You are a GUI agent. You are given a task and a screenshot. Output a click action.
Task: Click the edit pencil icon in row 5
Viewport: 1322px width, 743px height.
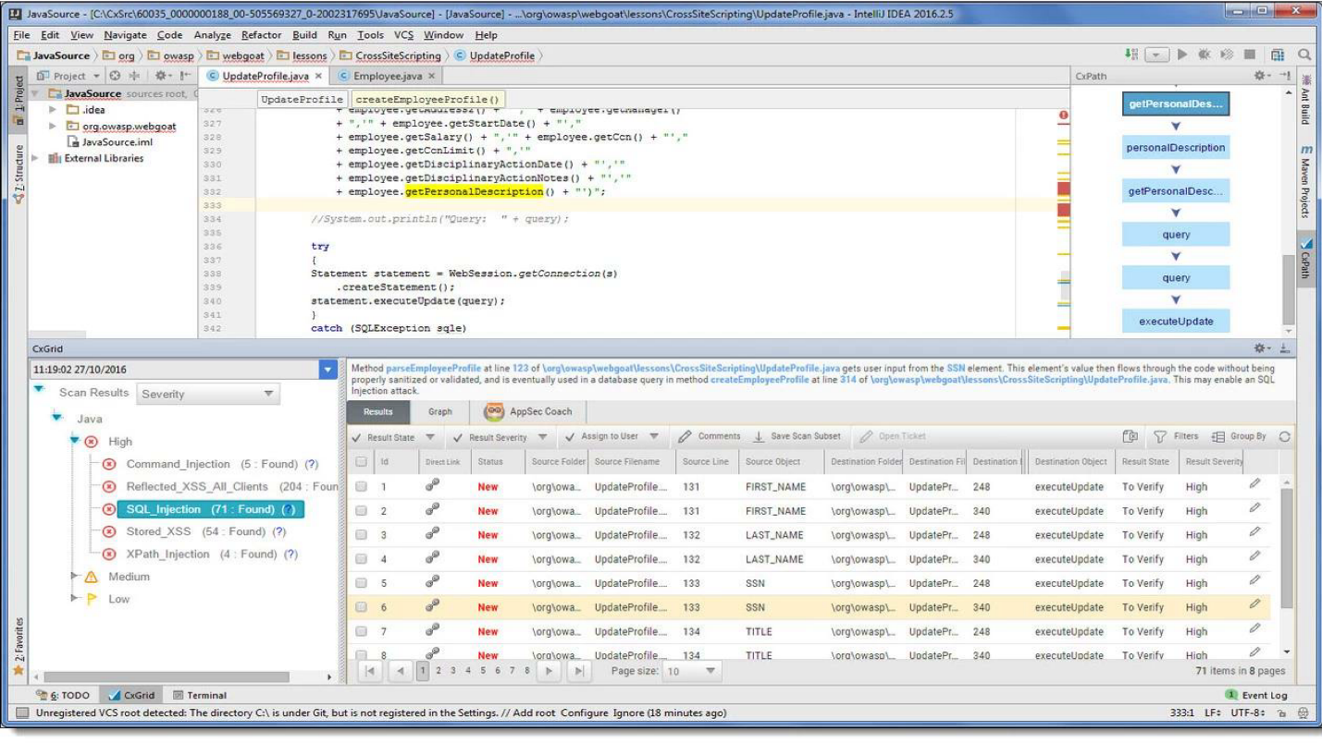[1254, 579]
